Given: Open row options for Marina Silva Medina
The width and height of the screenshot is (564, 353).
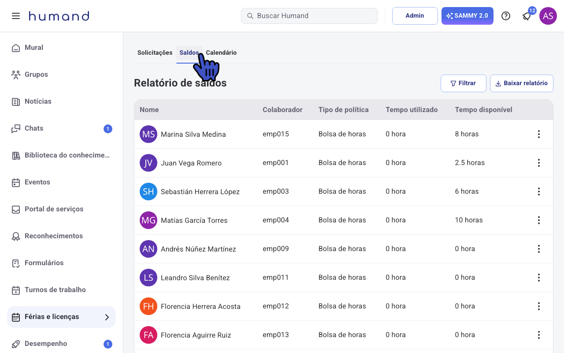Looking at the screenshot, I should coord(538,134).
